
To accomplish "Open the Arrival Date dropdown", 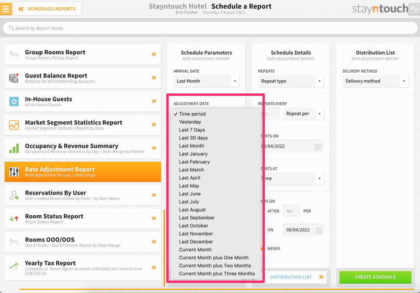I will click(206, 81).
